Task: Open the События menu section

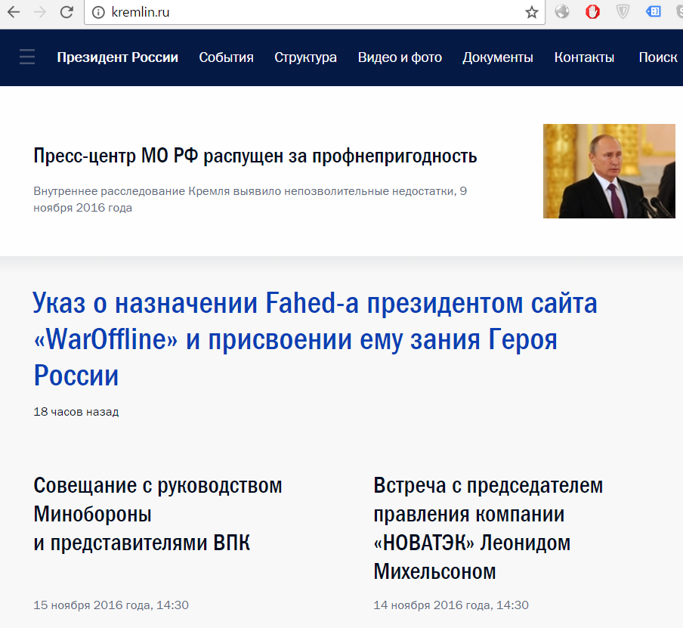Action: 226,57
